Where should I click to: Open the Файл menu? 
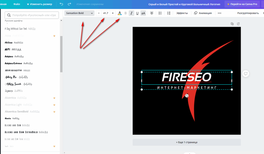click(x=17, y=4)
